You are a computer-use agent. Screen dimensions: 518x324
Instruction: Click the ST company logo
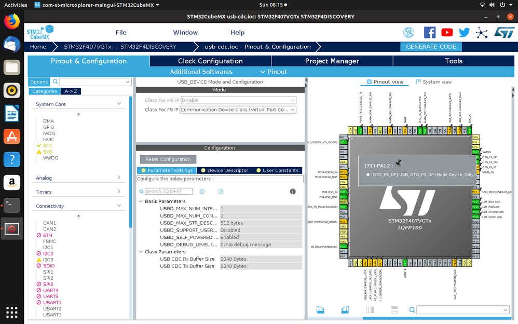pyautogui.click(x=504, y=32)
